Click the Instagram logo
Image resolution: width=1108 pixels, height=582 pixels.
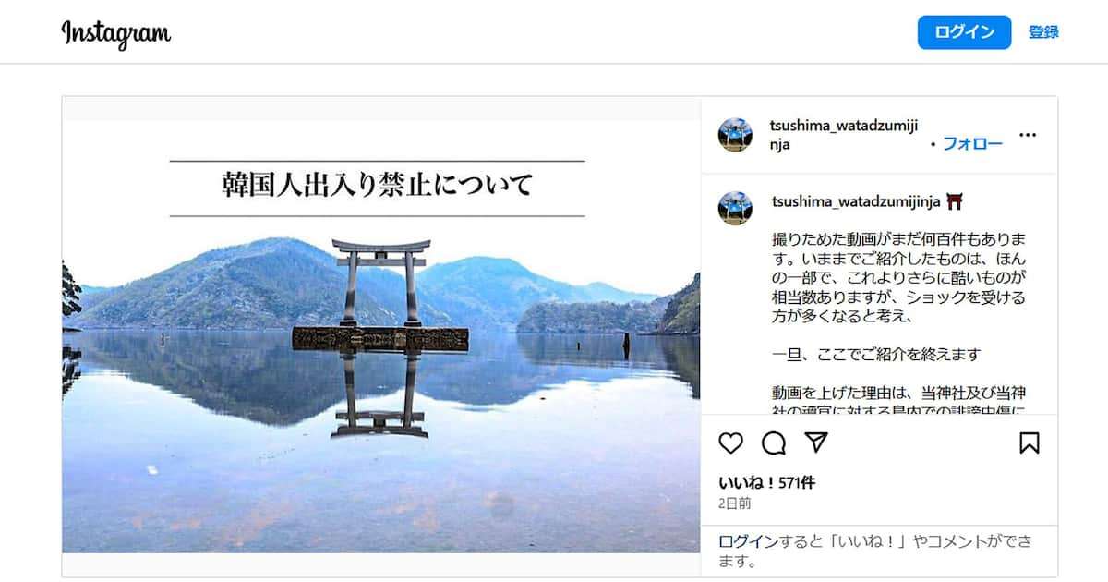(116, 33)
